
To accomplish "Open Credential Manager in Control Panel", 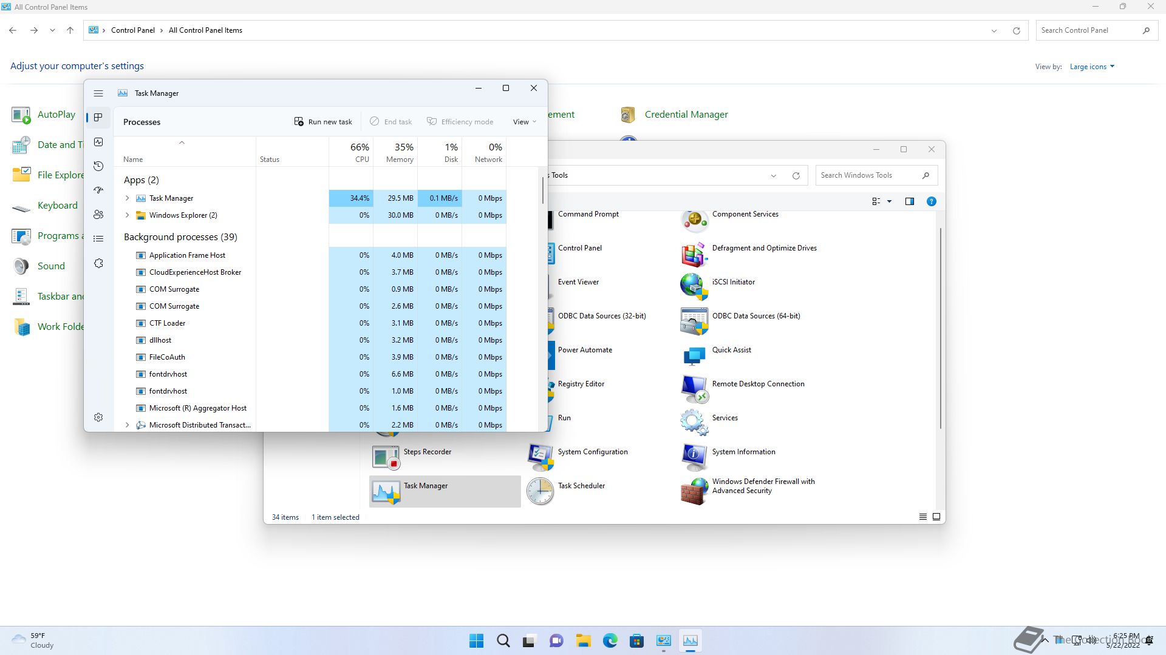I will (x=674, y=115).
